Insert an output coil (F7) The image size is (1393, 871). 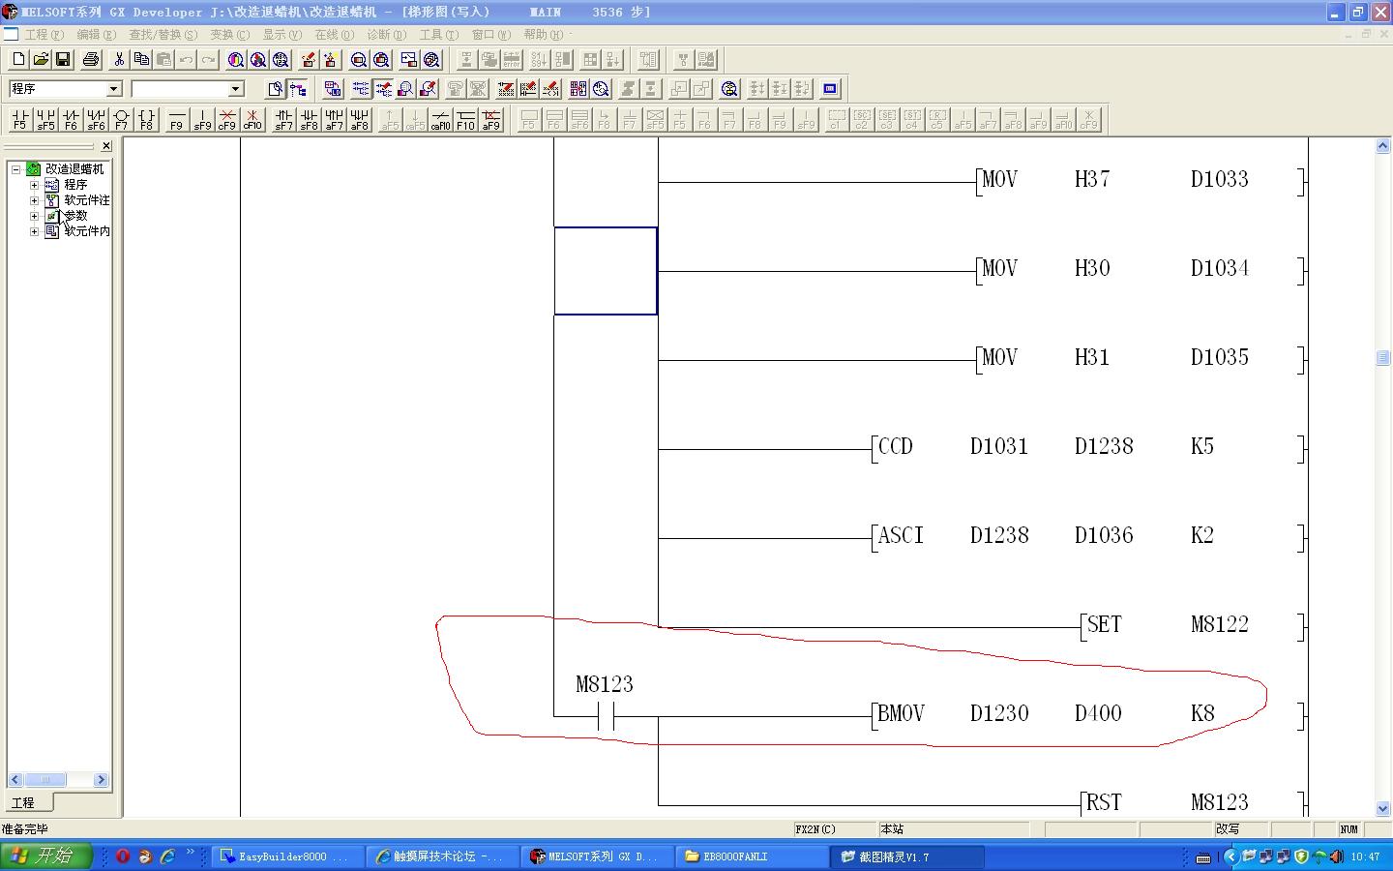click(x=121, y=119)
